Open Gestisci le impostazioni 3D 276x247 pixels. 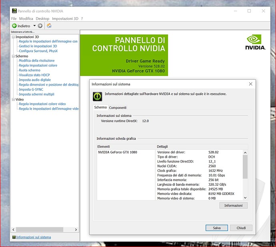(x=38, y=46)
